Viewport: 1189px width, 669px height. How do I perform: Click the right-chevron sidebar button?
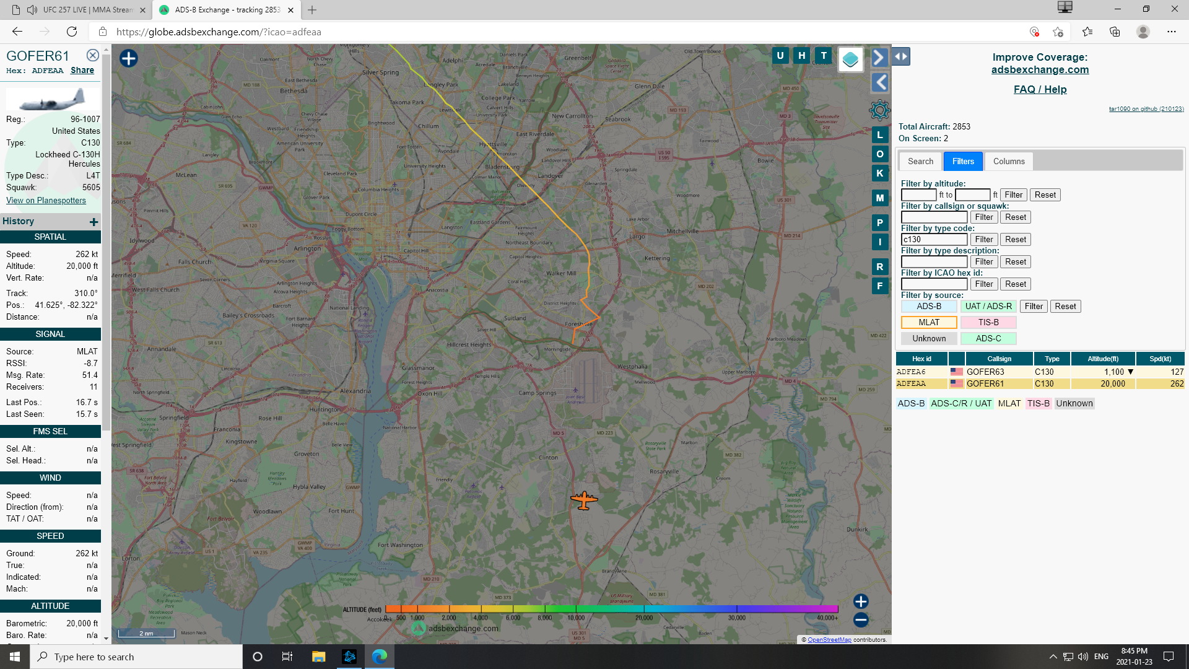(879, 58)
